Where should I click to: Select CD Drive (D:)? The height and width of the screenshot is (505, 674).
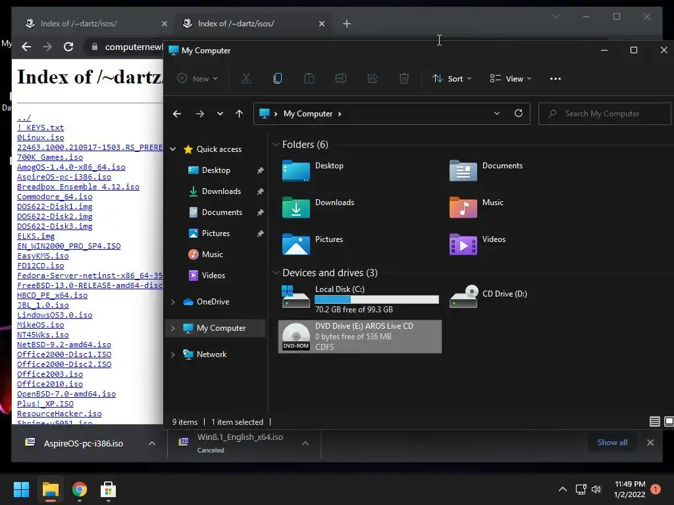coord(488,297)
